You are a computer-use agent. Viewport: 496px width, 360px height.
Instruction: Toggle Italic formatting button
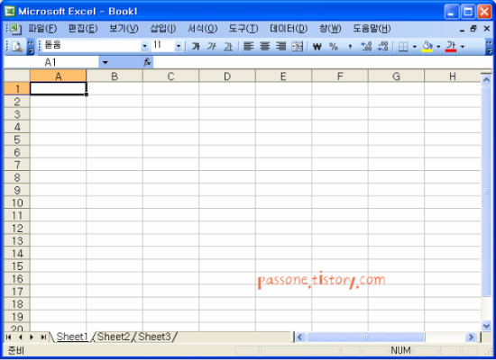click(x=212, y=47)
